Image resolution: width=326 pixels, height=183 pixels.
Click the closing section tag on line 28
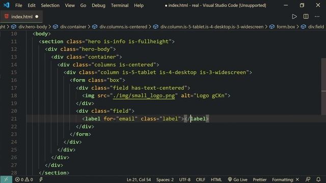click(x=54, y=173)
